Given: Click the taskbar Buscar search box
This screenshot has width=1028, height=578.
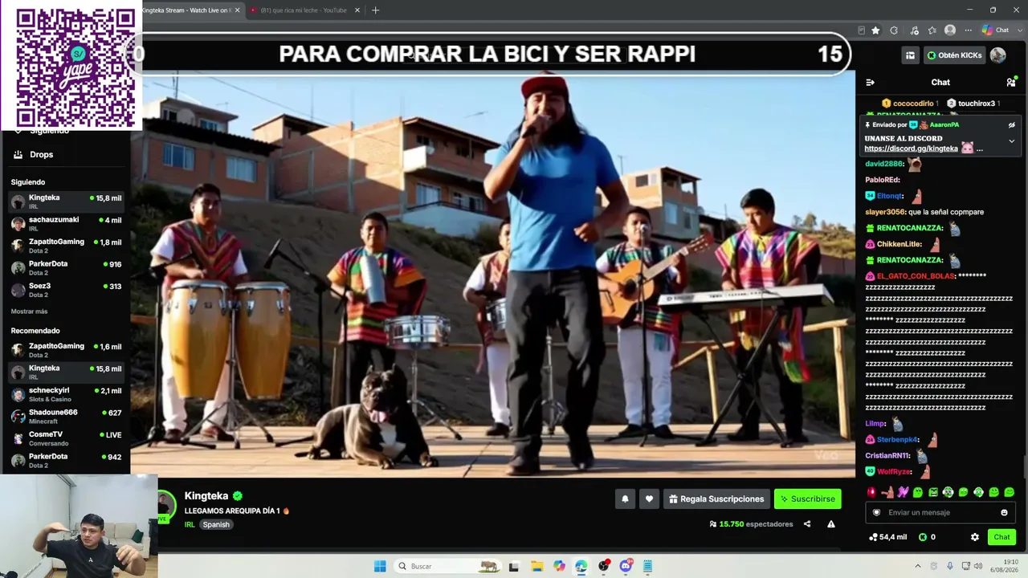Looking at the screenshot, I should click(448, 566).
